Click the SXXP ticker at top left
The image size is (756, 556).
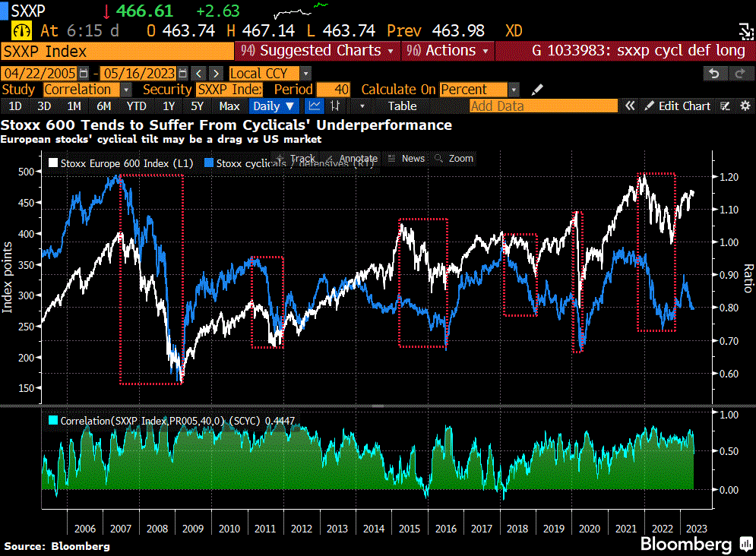tap(28, 11)
